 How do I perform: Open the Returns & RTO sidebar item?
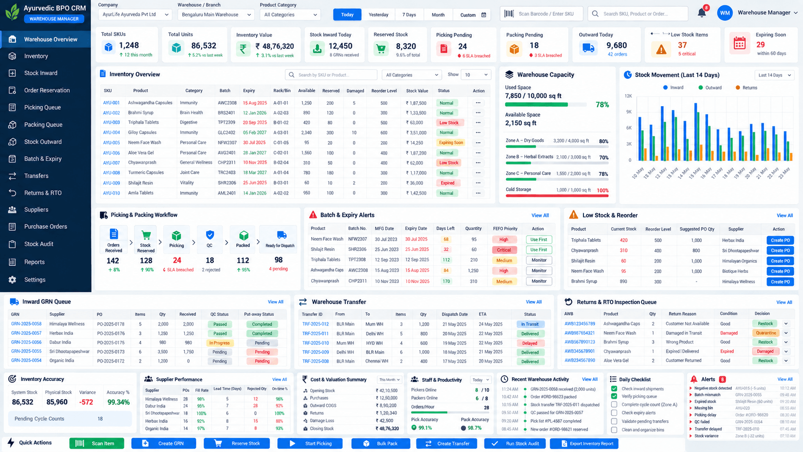pos(46,193)
